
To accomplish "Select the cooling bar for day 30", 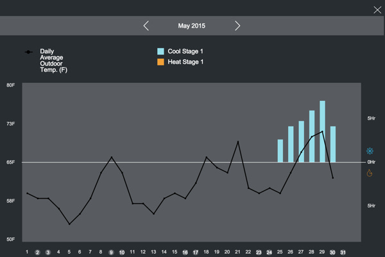I will [333, 144].
